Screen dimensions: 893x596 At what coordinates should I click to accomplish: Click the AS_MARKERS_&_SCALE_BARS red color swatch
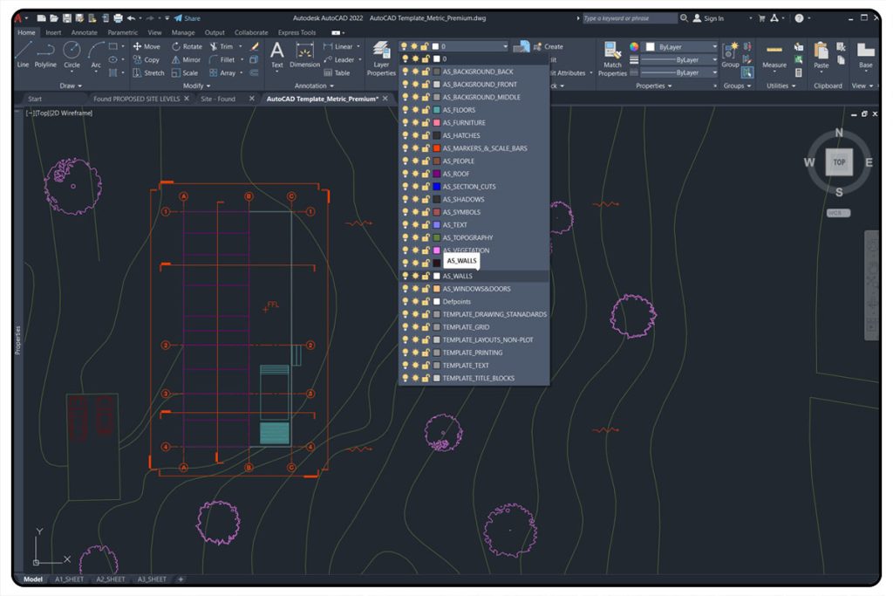[437, 148]
